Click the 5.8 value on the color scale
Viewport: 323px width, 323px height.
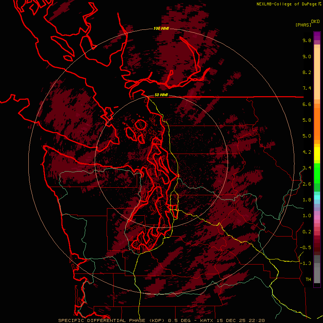click(x=307, y=120)
